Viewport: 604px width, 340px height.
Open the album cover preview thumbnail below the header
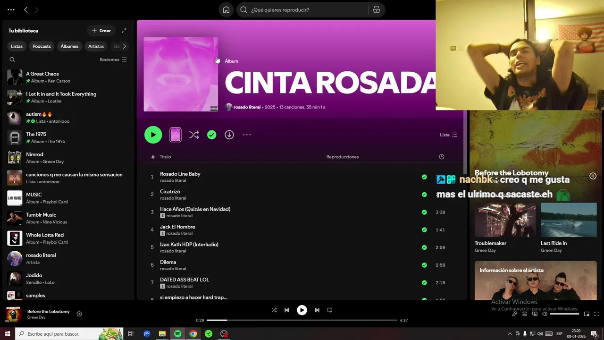pos(175,135)
